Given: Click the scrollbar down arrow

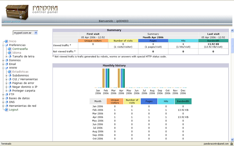Looking at the screenshot, I should pyautogui.click(x=232, y=139).
